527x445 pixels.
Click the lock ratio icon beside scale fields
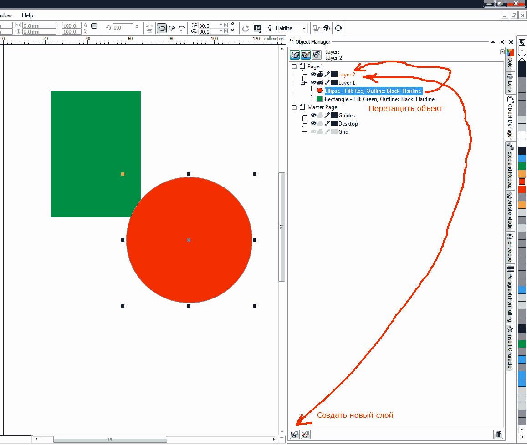(94, 26)
